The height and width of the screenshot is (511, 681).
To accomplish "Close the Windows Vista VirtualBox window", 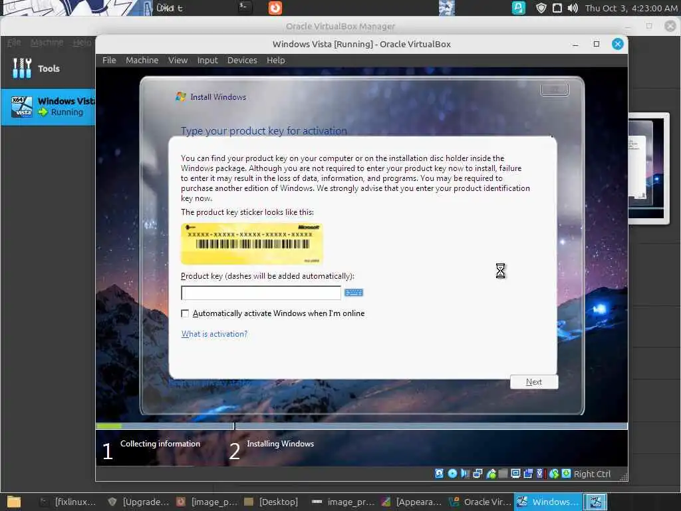I will (618, 44).
